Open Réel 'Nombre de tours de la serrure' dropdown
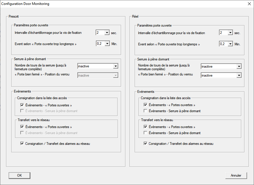 click(x=239, y=66)
